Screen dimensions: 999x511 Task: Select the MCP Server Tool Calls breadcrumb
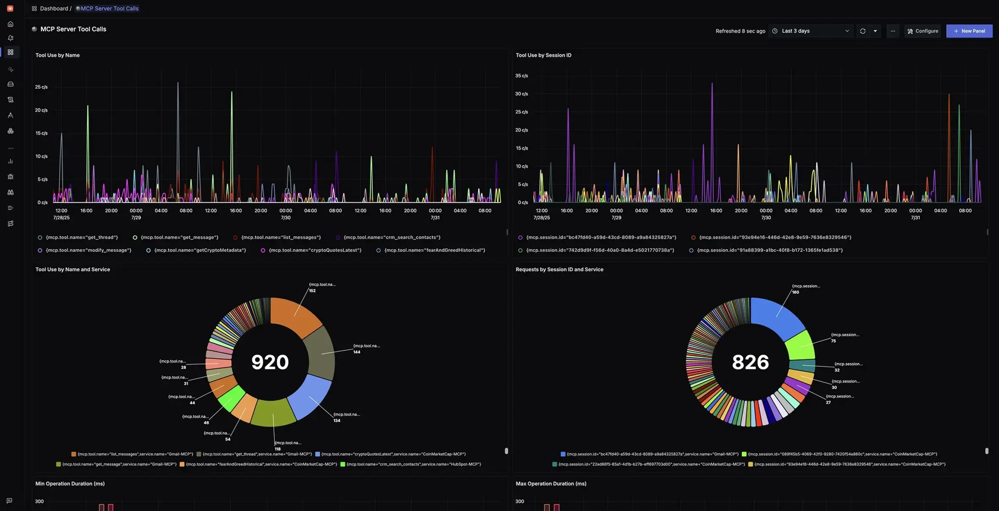(109, 8)
